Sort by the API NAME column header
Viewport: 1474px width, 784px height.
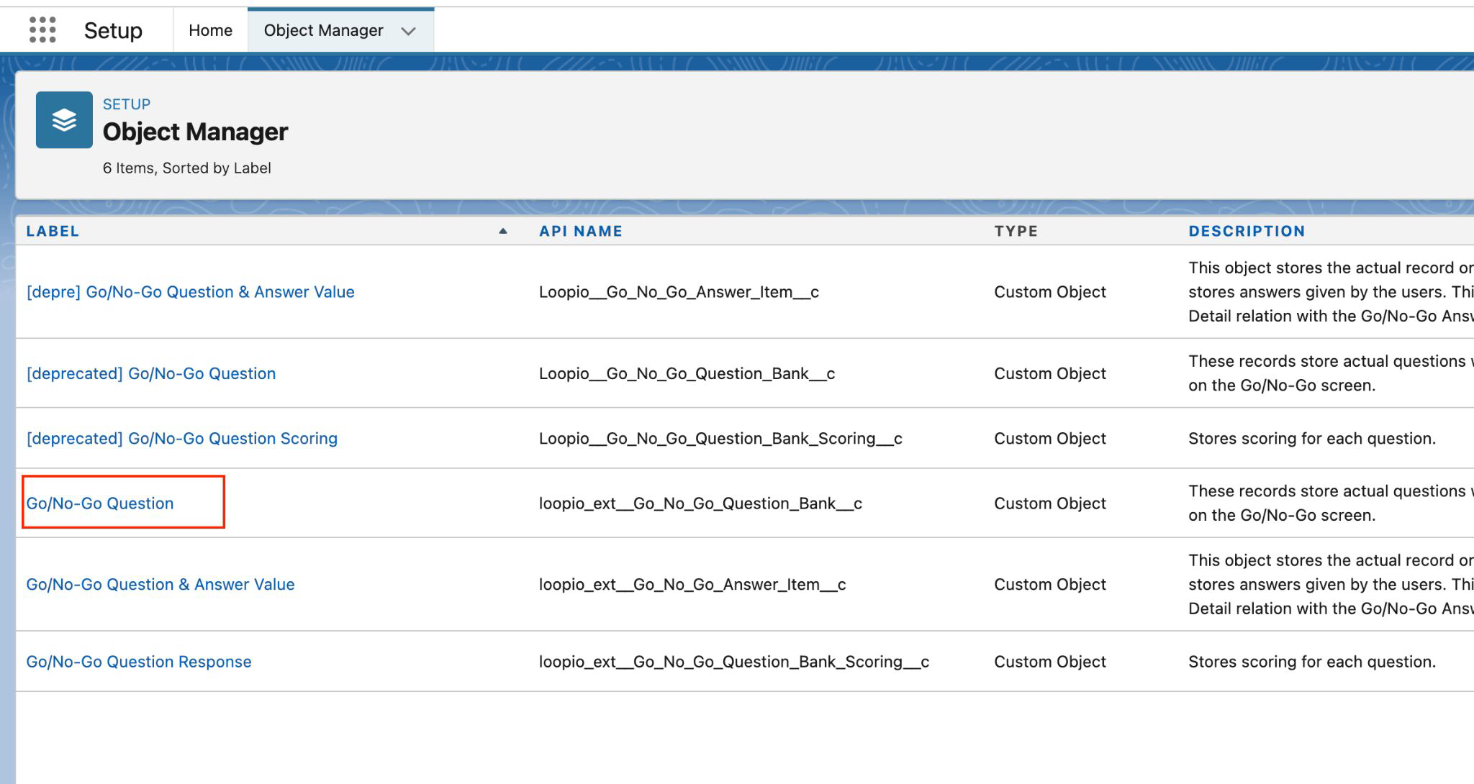pos(581,231)
